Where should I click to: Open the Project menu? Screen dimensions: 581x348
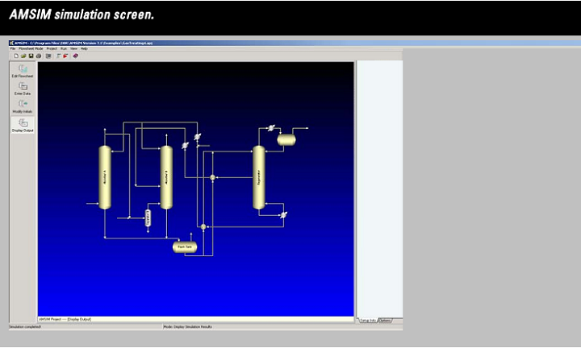click(52, 48)
